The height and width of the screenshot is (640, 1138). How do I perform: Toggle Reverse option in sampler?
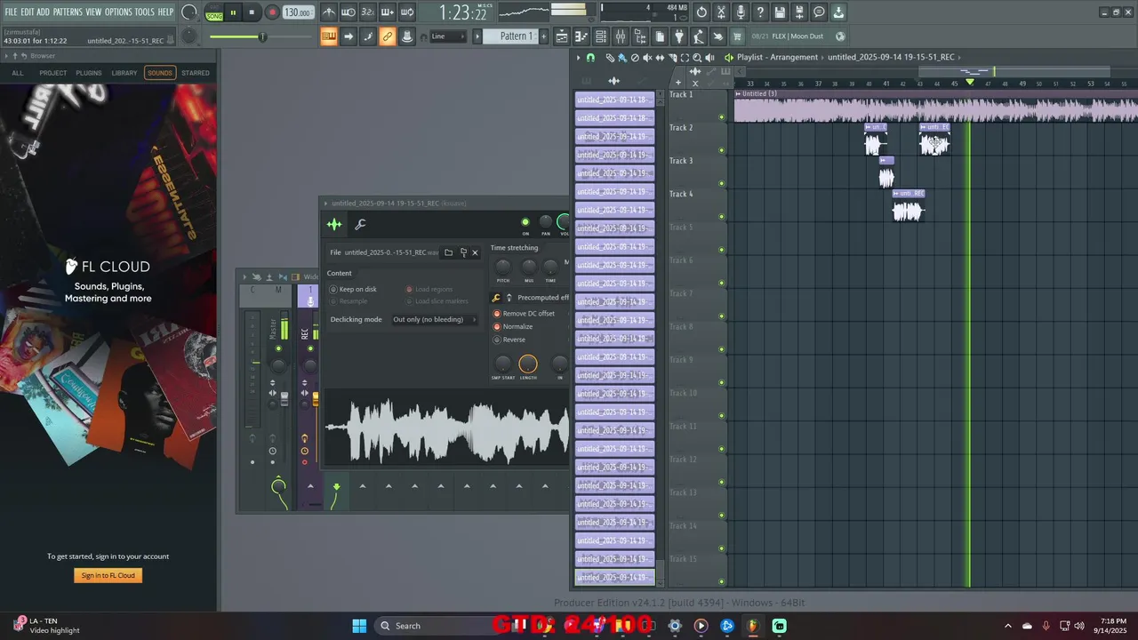pos(509,340)
